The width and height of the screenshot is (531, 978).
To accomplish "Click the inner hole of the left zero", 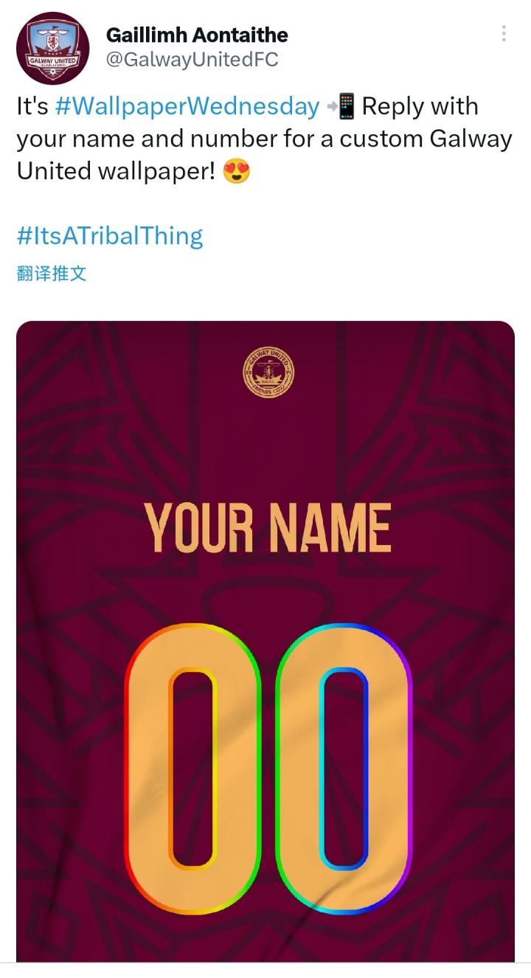I will coord(192,769).
